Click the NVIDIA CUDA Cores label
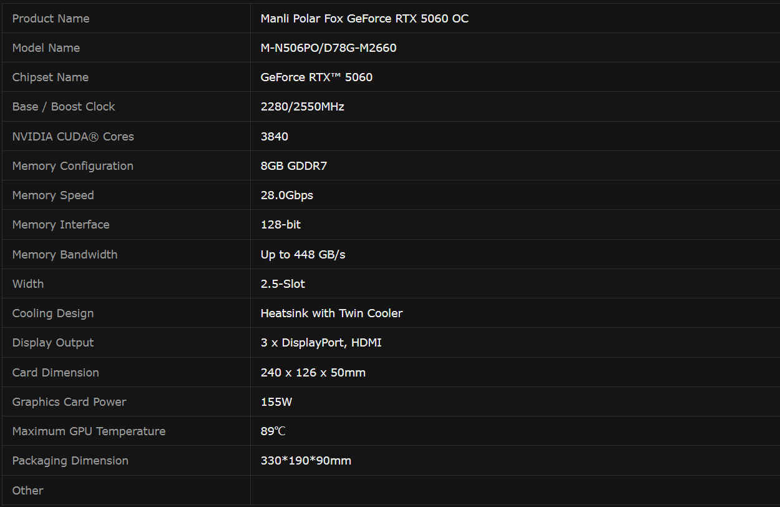This screenshot has height=507, width=780. 73,137
